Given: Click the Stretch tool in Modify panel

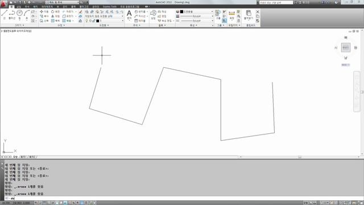Looking at the screenshot, I should pyautogui.click(x=44, y=20).
